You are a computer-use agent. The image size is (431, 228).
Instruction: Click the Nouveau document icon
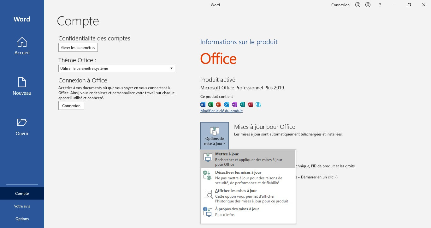pyautogui.click(x=22, y=82)
